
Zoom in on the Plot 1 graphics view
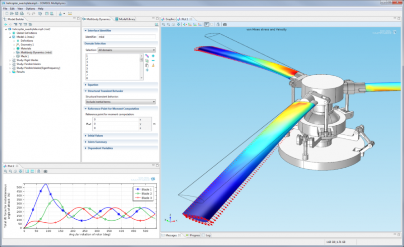(163, 24)
